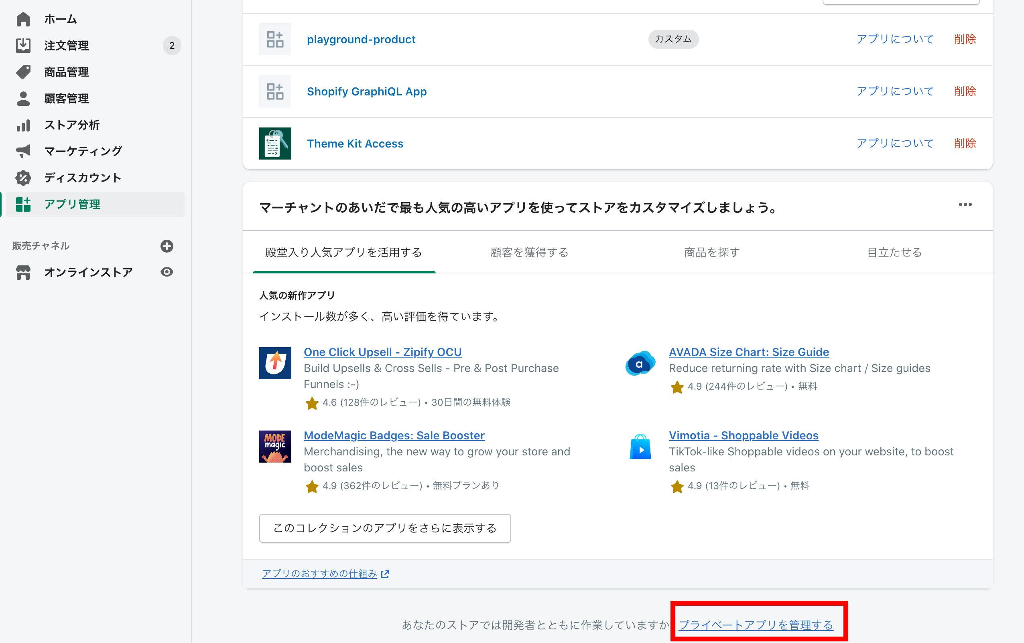Switch to the 商品を探す tab
This screenshot has width=1024, height=643.
tap(711, 253)
